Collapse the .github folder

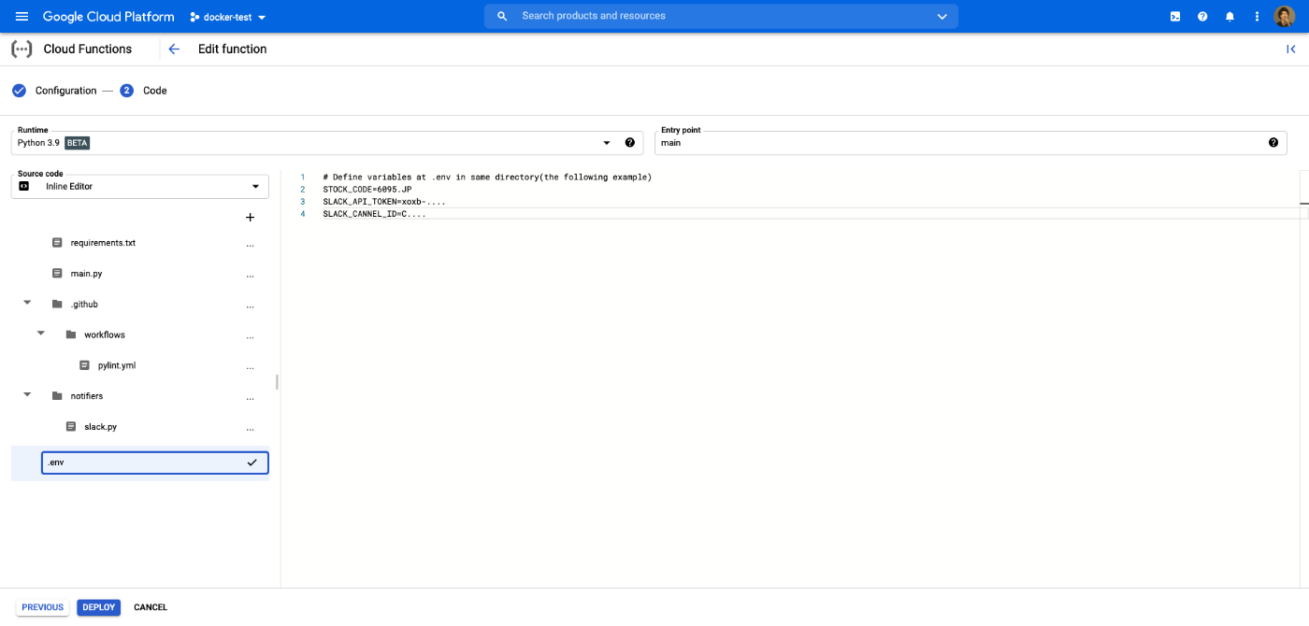click(x=27, y=304)
